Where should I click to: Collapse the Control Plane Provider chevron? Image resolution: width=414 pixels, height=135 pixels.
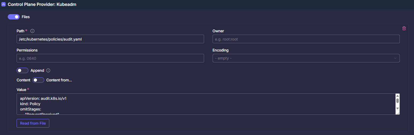[3, 5]
